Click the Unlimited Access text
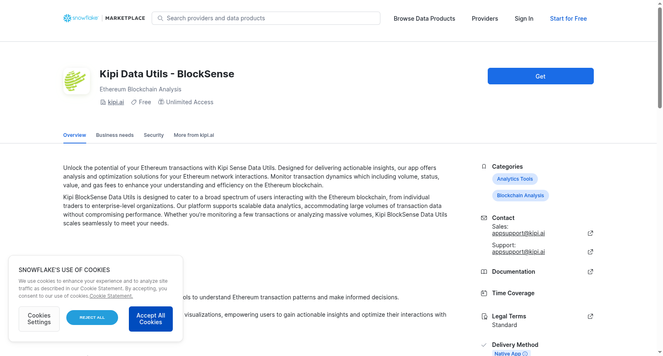 [190, 102]
